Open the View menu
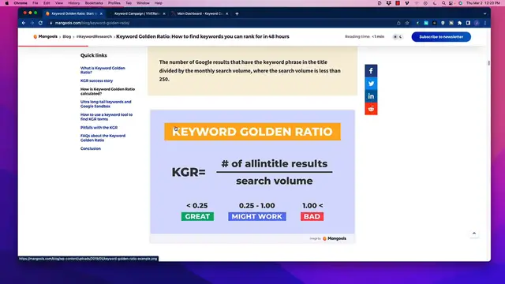This screenshot has height=284, width=505. 59,3
